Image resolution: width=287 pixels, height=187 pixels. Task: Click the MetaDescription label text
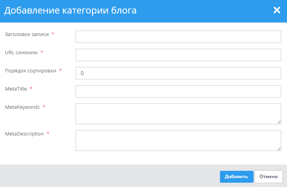pyautogui.click(x=24, y=134)
